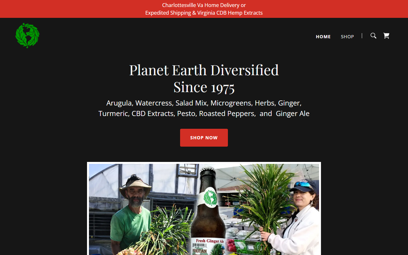Go to the HOME menu item
Viewport: 408px width, 255px height.
pos(323,37)
